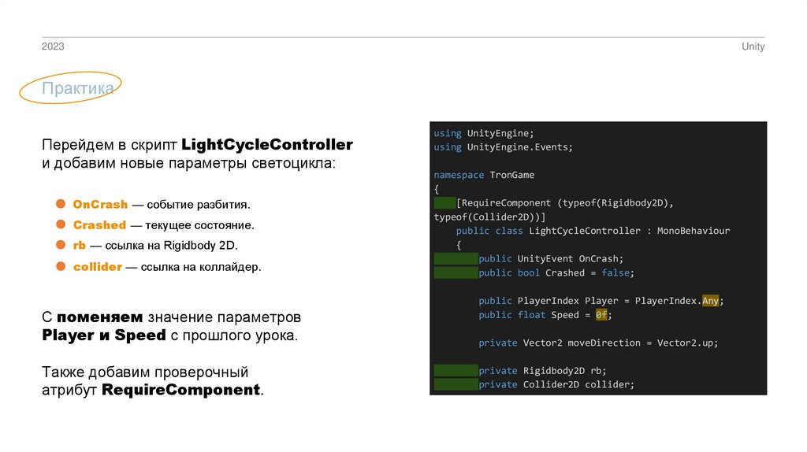Click the orange bullet beside OnCrash
807x452 pixels.
click(59, 204)
